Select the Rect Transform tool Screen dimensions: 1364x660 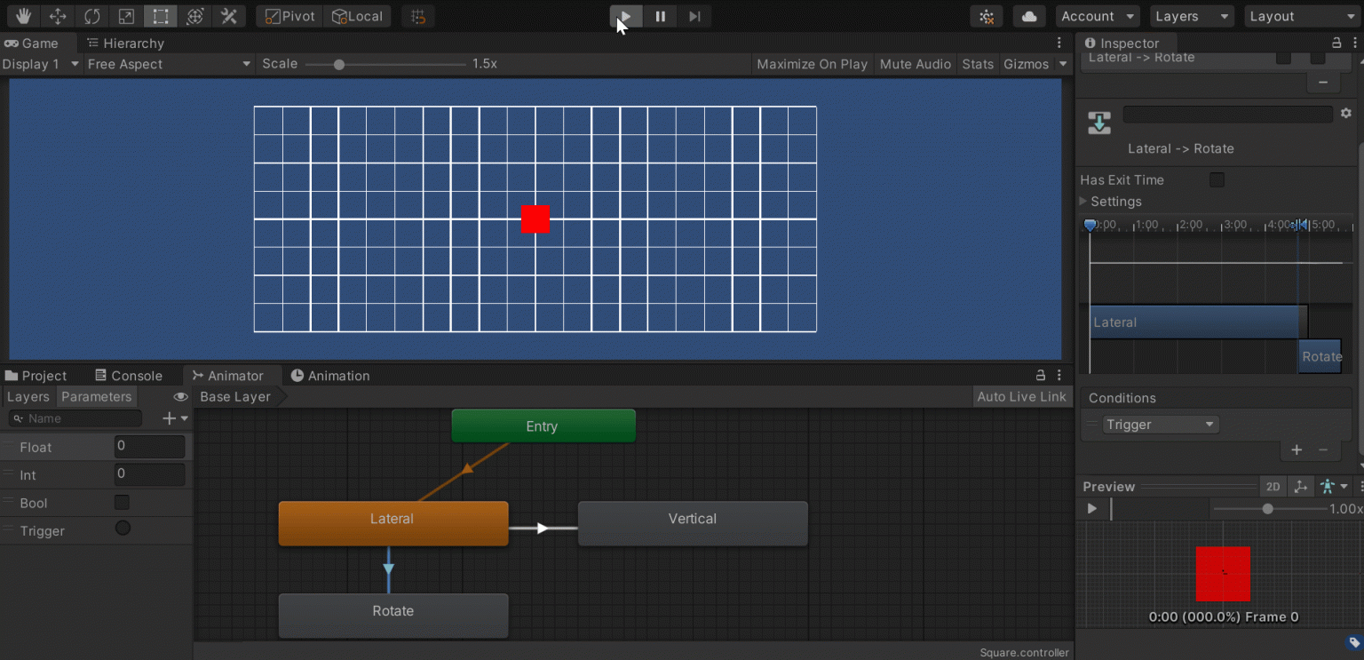click(x=160, y=16)
